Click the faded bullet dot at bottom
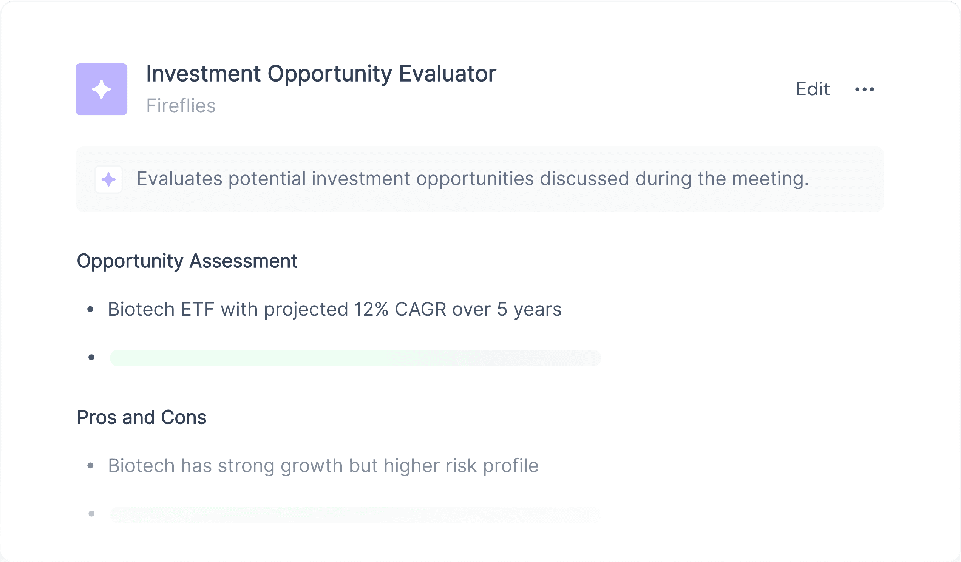 point(91,514)
